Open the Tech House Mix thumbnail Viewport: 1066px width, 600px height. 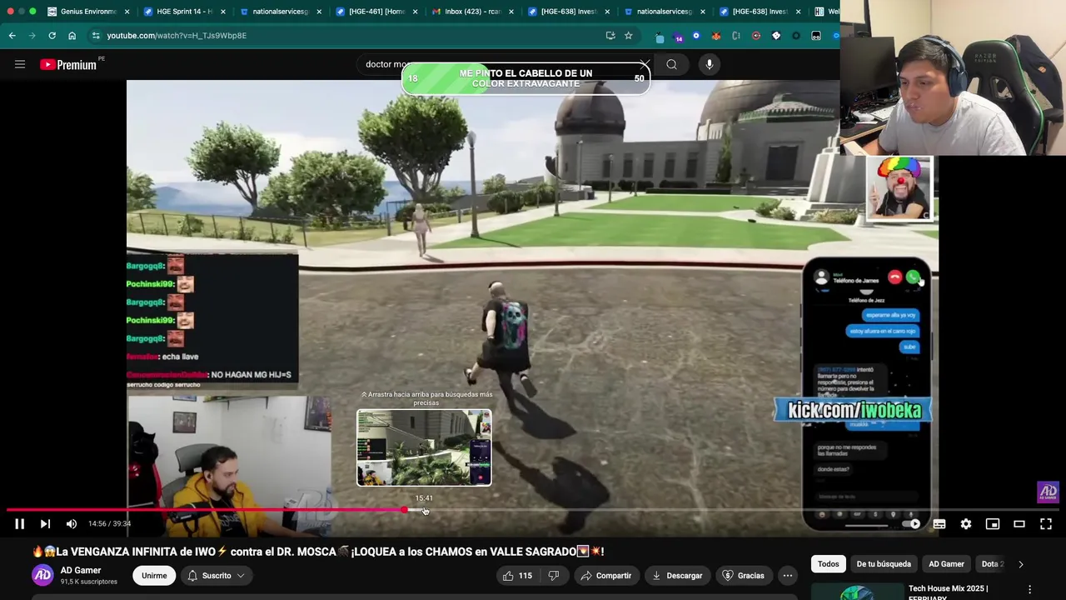(856, 592)
